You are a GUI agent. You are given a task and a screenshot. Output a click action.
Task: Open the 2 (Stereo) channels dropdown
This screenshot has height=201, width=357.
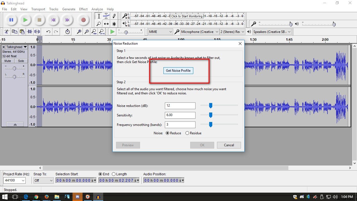click(x=232, y=32)
